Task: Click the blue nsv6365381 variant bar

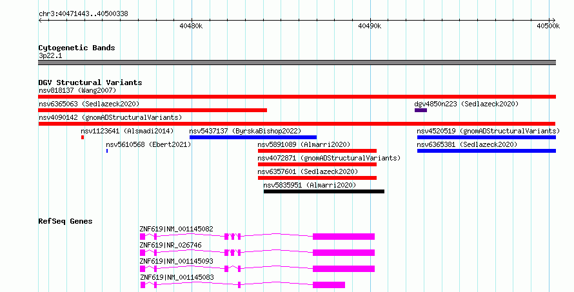Action: (486, 151)
